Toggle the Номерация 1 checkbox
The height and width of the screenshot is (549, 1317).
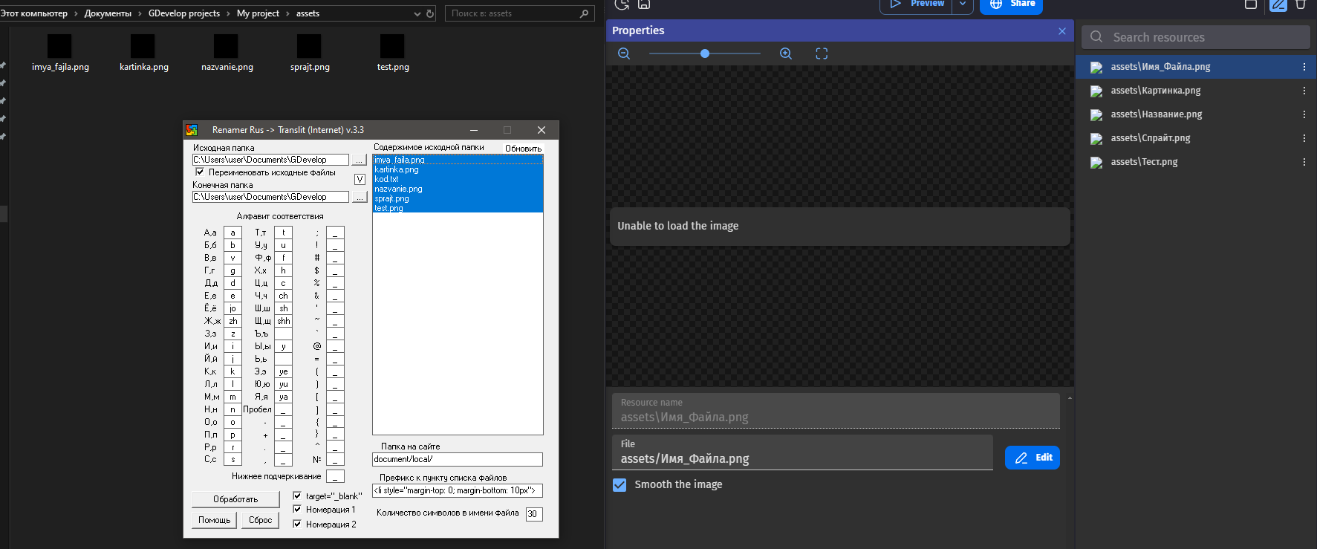297,510
